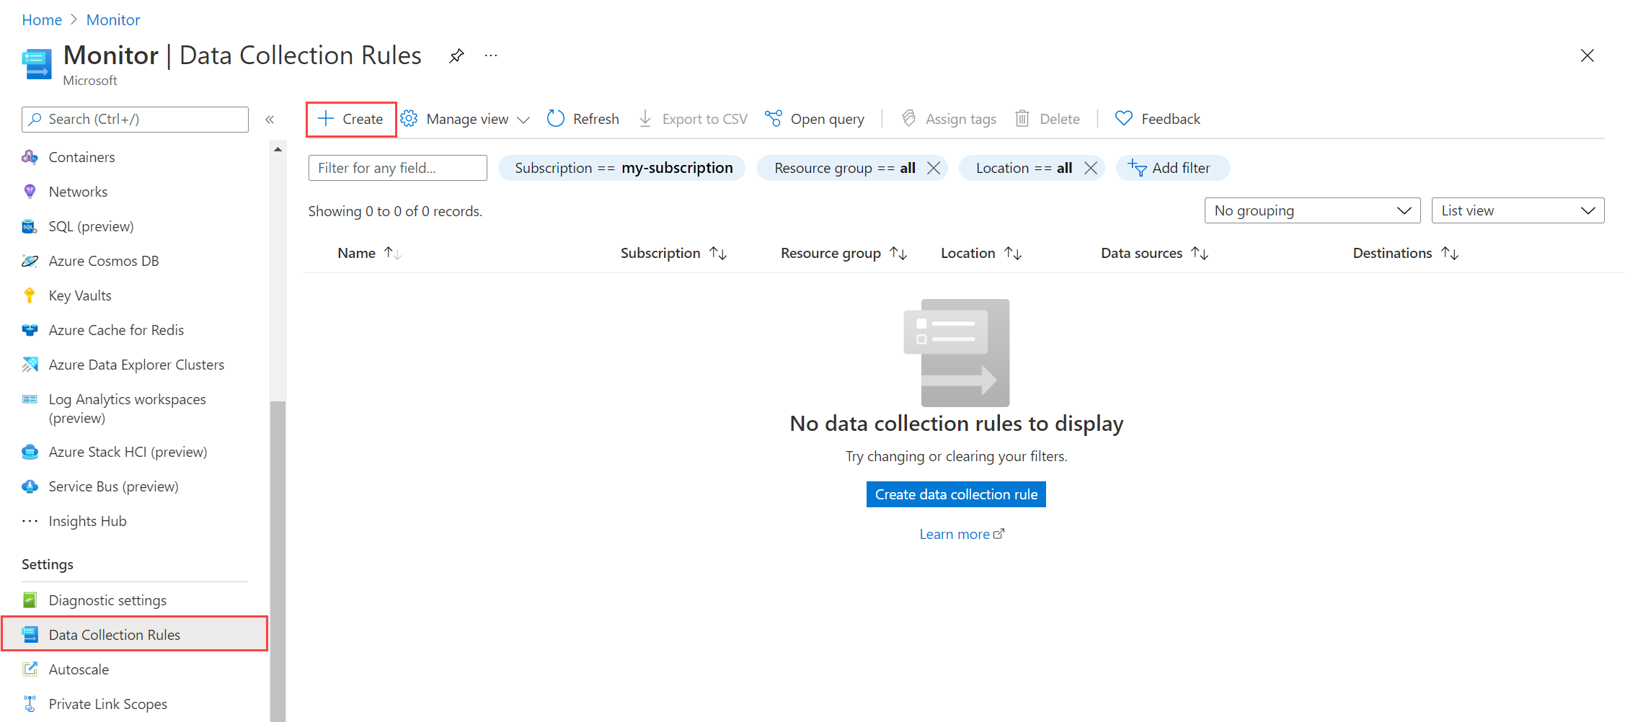
Task: Click the sidebar Search field
Action: [135, 120]
